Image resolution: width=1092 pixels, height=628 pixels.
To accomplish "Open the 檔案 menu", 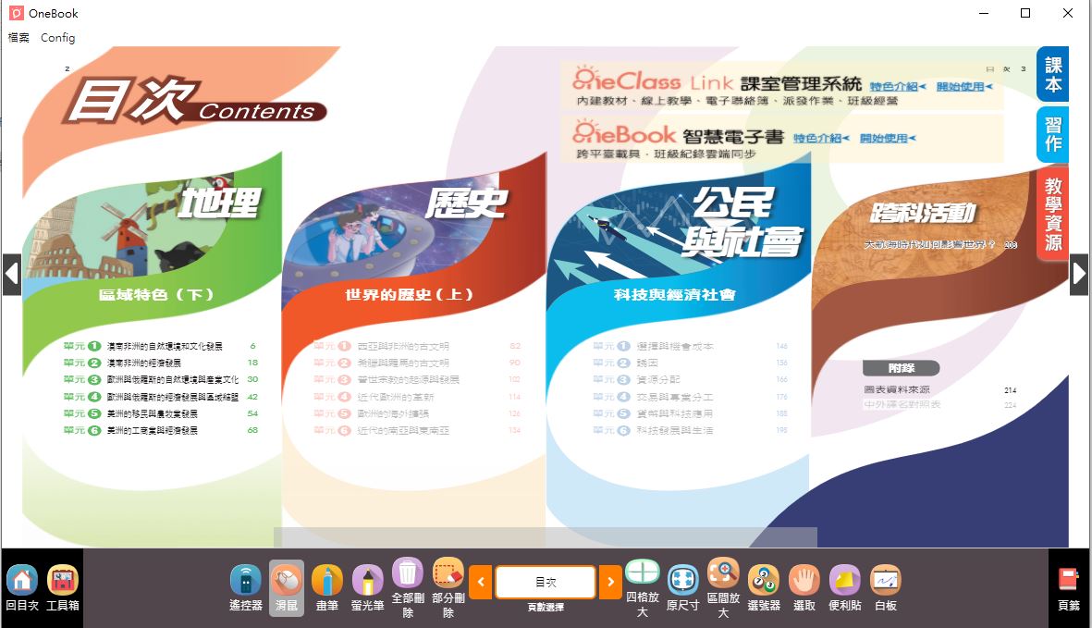I will (x=18, y=38).
